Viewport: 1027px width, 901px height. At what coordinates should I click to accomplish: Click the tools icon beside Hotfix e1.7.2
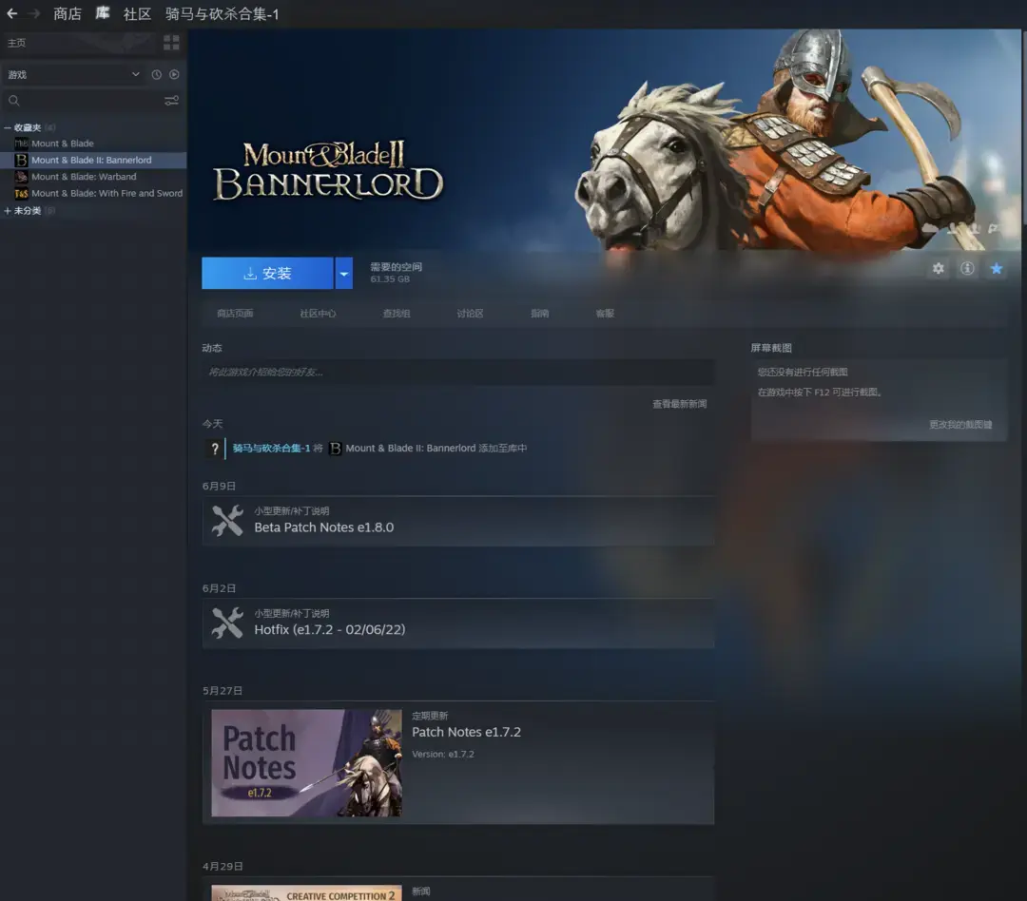click(x=227, y=623)
